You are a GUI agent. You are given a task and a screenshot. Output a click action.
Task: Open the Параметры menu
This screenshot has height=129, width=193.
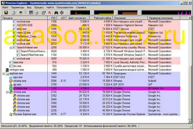18,7
